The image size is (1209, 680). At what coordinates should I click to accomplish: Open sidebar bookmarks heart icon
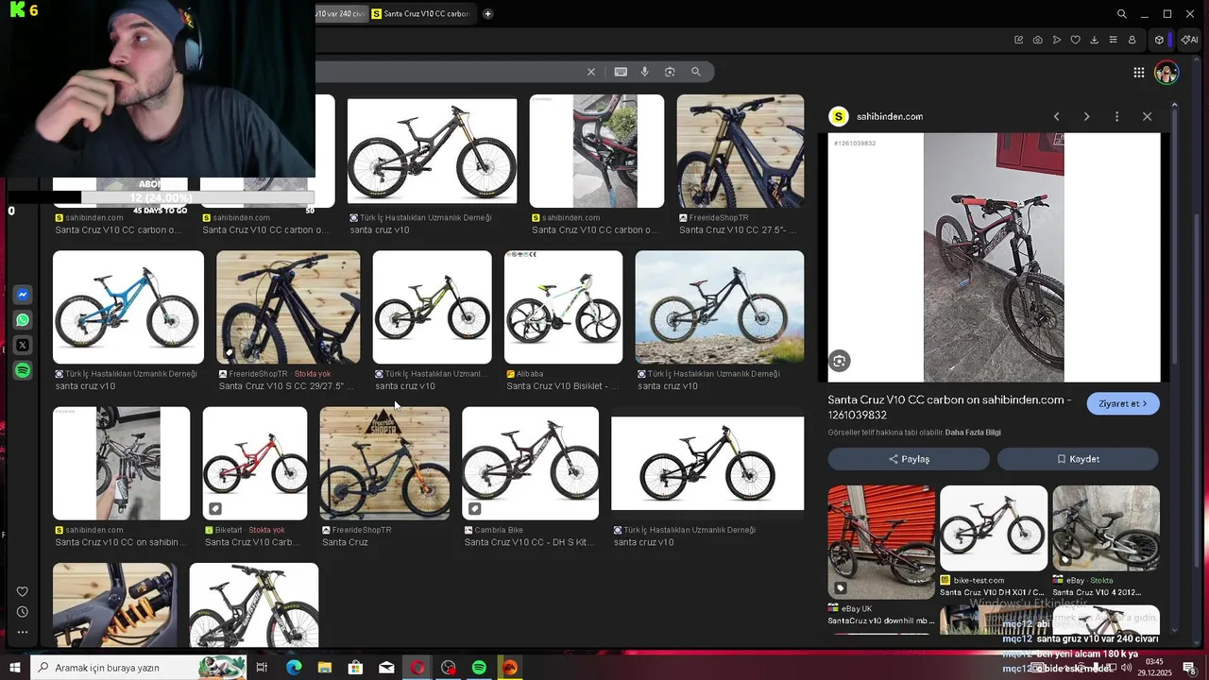click(23, 592)
